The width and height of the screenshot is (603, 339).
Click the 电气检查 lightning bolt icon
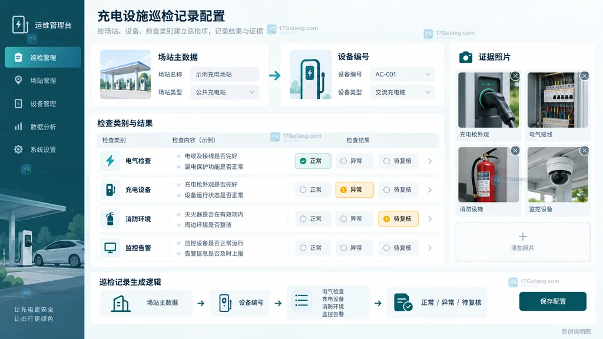click(x=110, y=161)
